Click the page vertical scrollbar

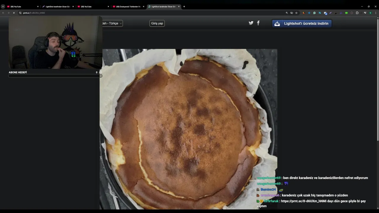[378, 80]
